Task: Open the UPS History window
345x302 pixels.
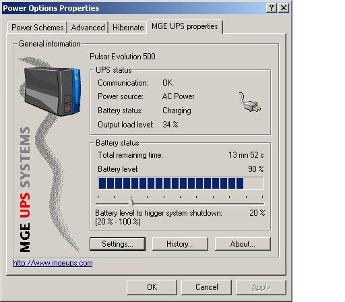Action: (180, 244)
